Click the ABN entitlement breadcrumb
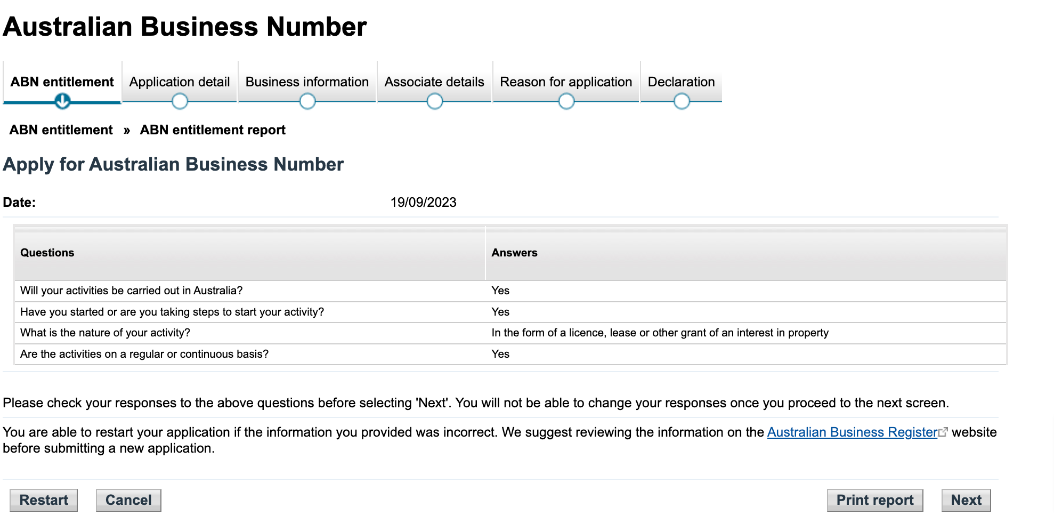 pyautogui.click(x=61, y=130)
